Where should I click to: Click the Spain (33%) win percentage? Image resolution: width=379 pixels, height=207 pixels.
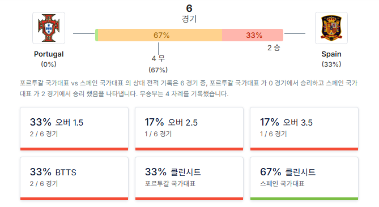click(331, 64)
